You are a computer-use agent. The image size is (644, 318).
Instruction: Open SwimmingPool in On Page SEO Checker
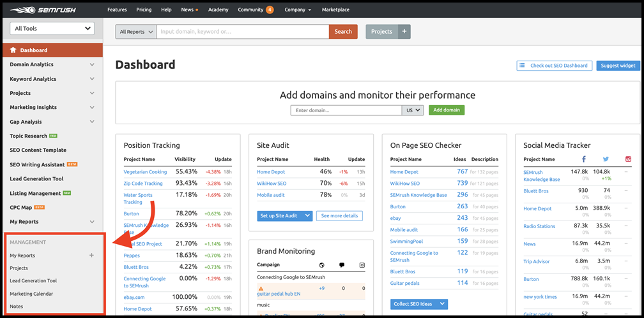pyautogui.click(x=406, y=242)
